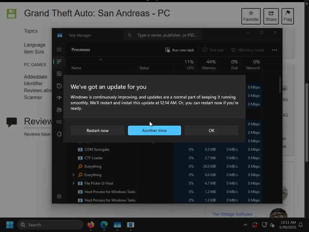Open the taskbar clock and date
Image resolution: width=309 pixels, height=232 pixels.
click(x=288, y=225)
